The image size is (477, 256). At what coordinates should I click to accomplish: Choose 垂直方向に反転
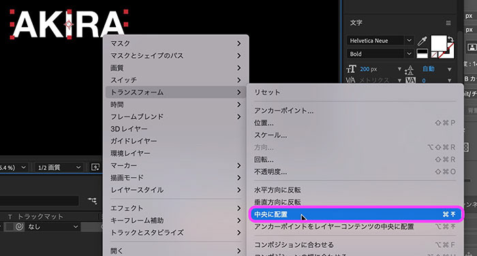(355, 202)
